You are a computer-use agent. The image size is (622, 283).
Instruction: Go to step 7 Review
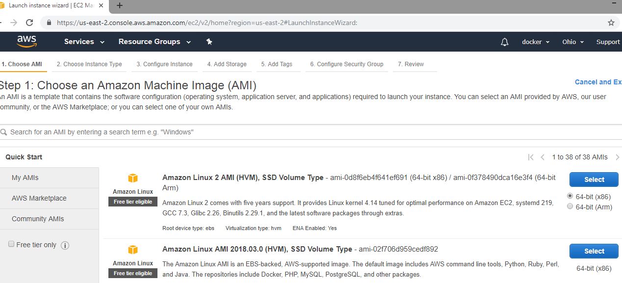click(411, 64)
